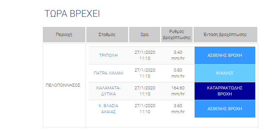Click the Ώρα column header

point(145,35)
